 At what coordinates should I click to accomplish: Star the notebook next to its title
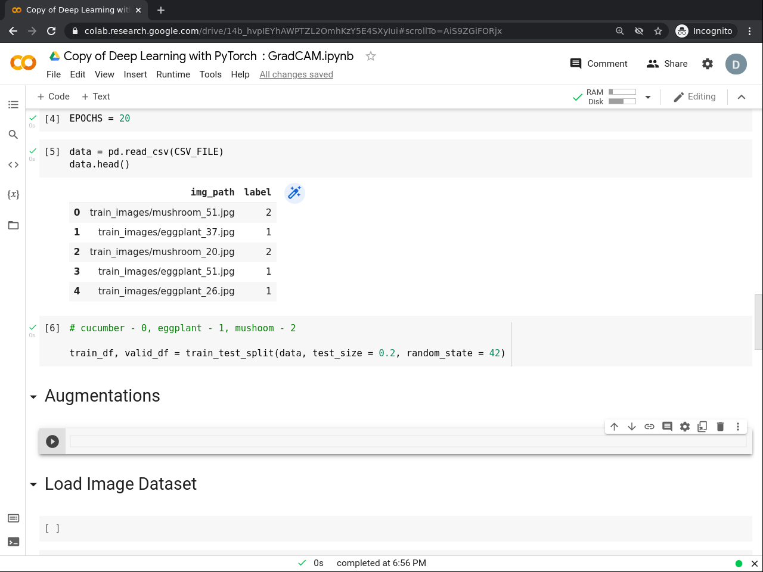click(371, 56)
